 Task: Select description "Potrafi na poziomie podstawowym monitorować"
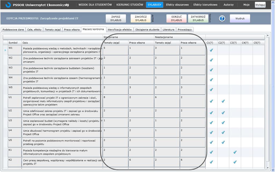pos(62,142)
